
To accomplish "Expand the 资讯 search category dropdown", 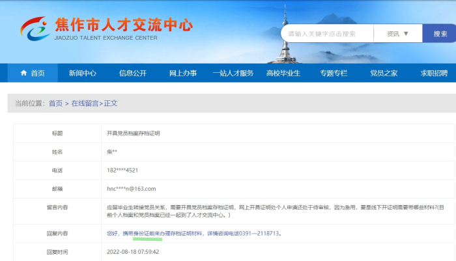I will pyautogui.click(x=398, y=34).
